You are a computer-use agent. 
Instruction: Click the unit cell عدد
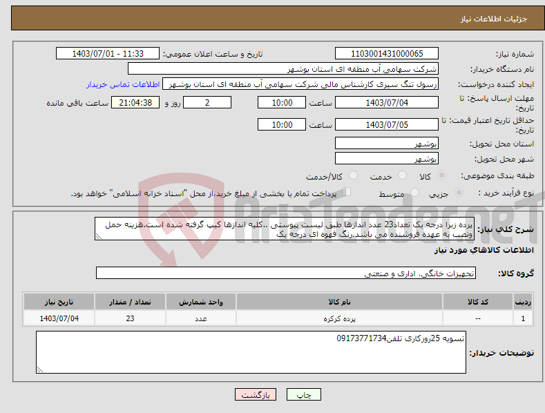tap(201, 318)
